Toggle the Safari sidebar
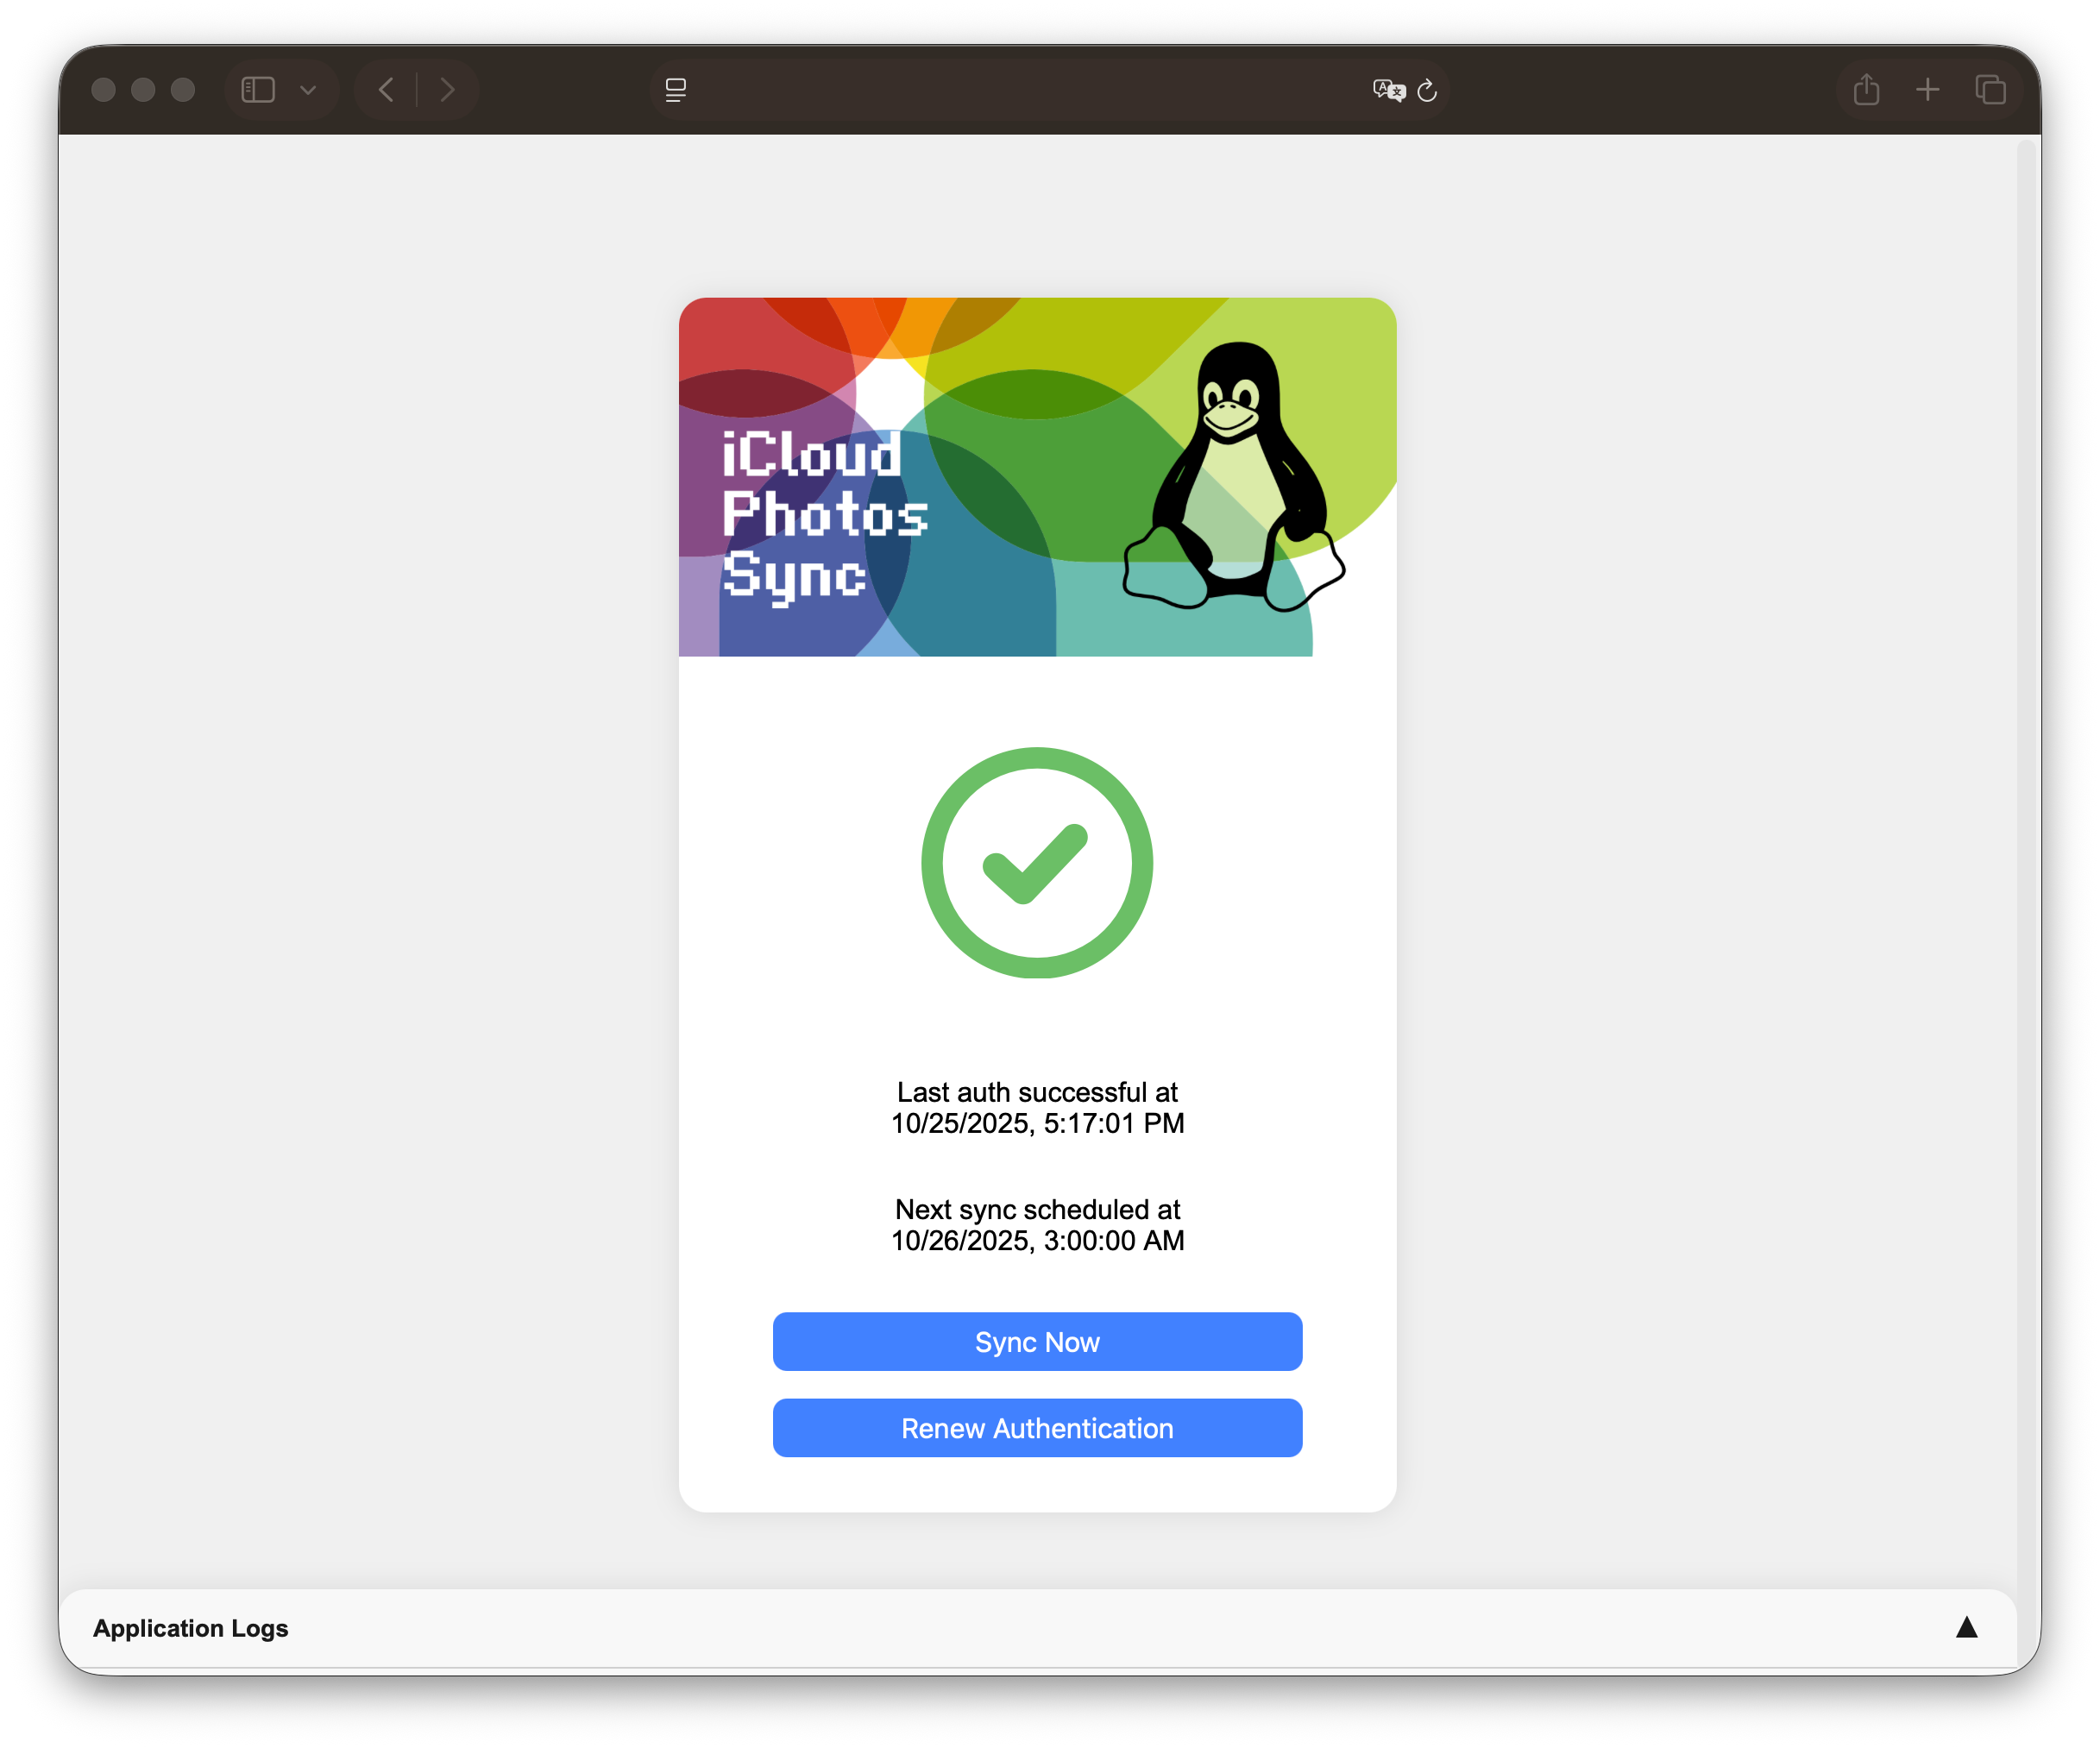The image size is (2100, 1748). click(x=257, y=90)
